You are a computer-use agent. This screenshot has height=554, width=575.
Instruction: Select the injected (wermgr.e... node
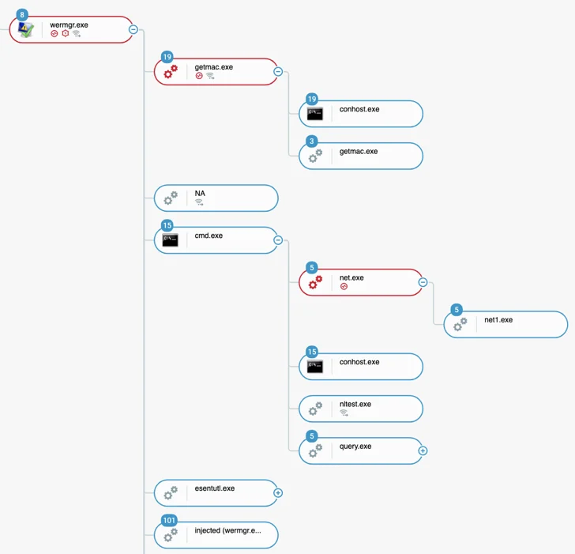216,535
